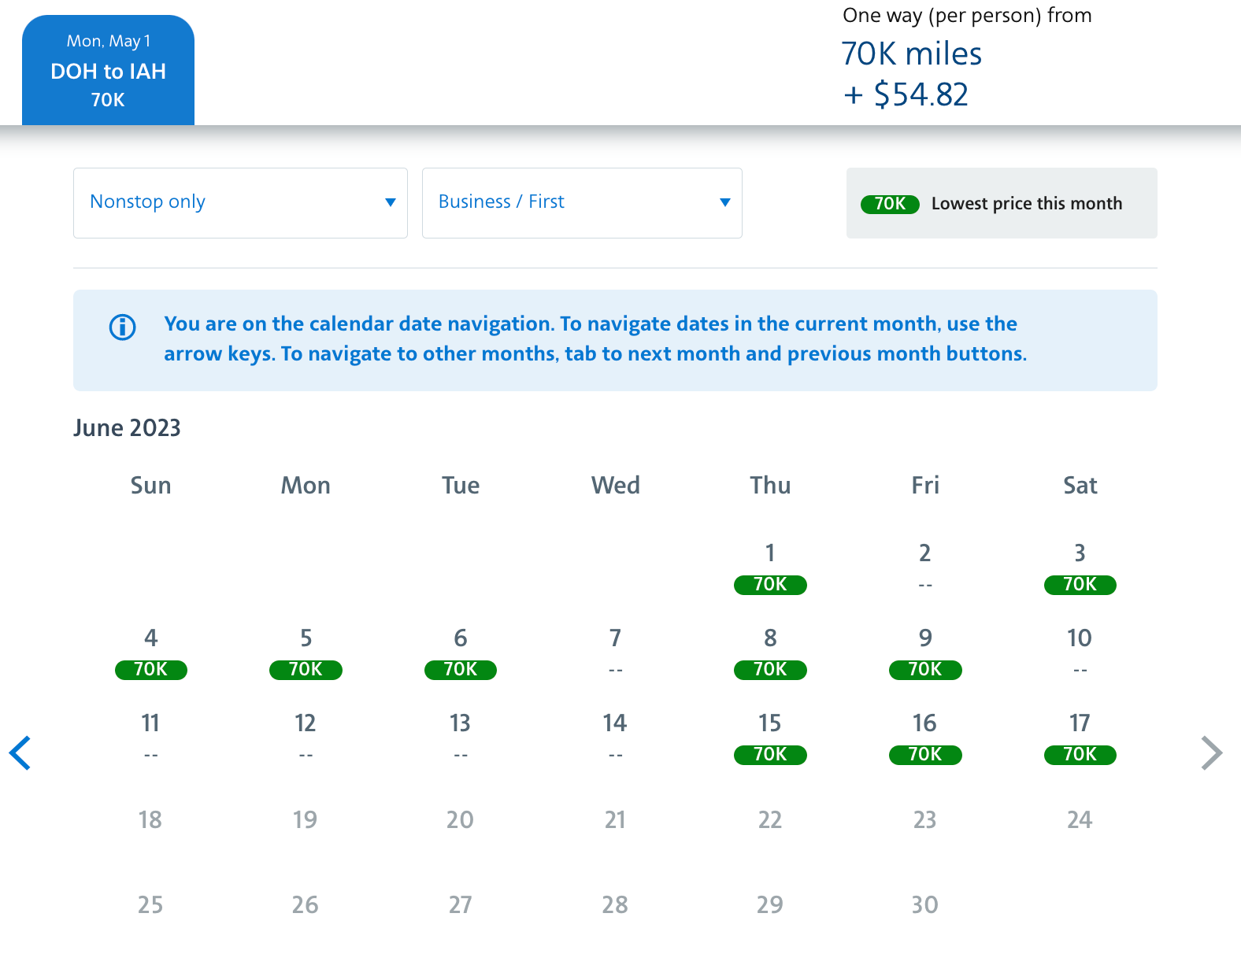Select June 2 with no availability

pos(925,568)
